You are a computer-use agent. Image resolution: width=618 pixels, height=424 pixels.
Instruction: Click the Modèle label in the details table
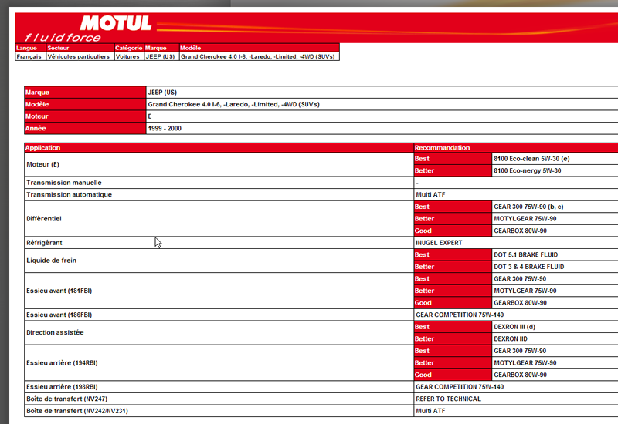(x=85, y=104)
